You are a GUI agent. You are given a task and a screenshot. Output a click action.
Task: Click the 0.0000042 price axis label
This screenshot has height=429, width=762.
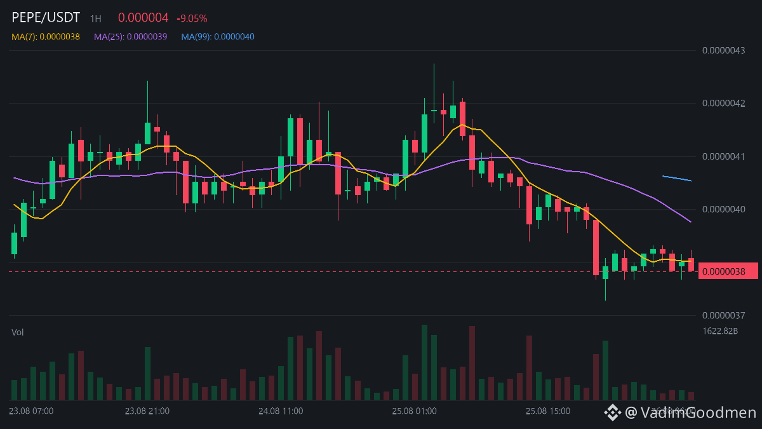[x=723, y=103]
